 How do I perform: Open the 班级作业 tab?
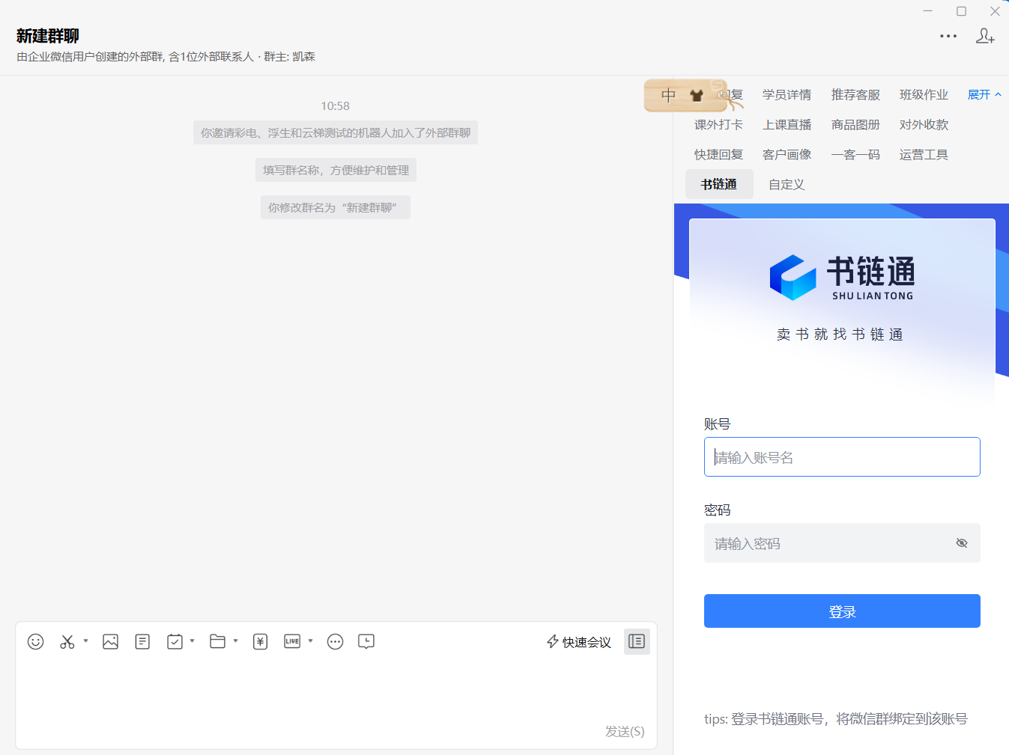[x=924, y=94]
